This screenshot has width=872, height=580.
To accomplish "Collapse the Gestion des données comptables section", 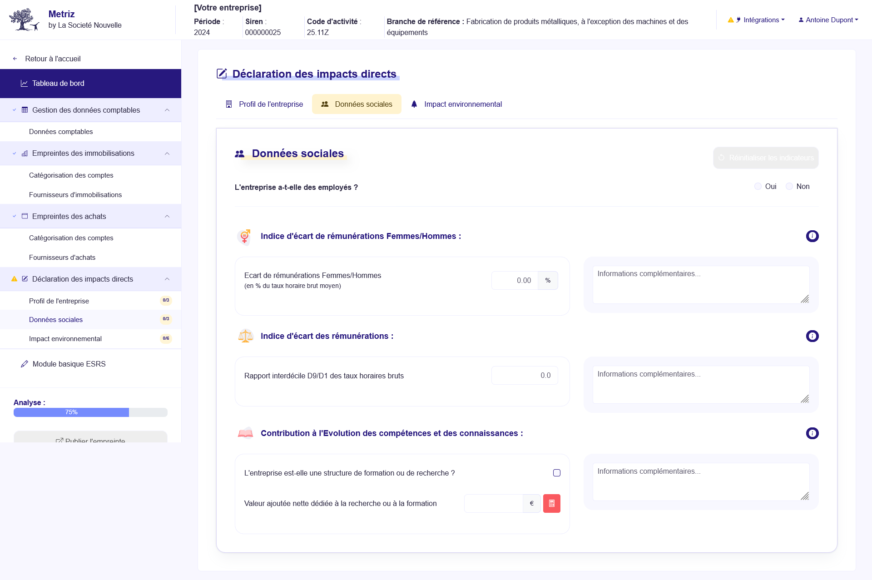I will tap(167, 110).
